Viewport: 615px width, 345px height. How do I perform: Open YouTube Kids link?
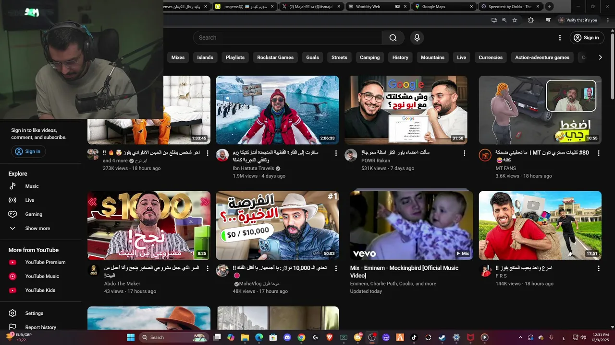click(x=40, y=290)
